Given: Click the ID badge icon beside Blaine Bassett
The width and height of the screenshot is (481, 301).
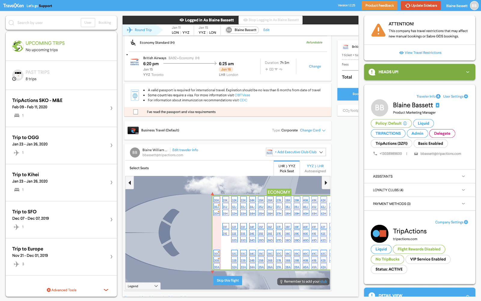Looking at the screenshot, I should (x=437, y=105).
